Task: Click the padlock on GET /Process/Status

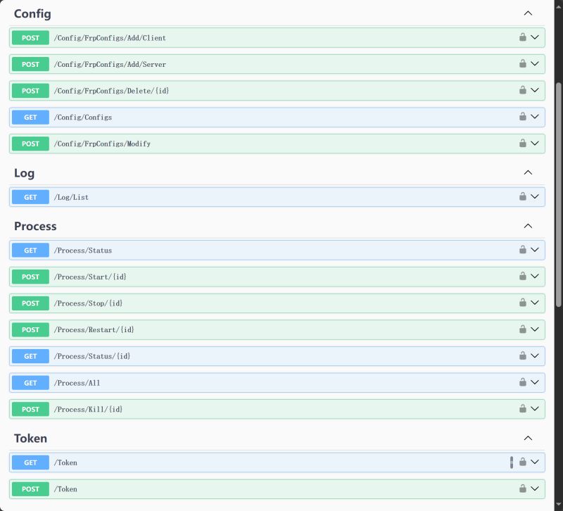Action: coord(522,250)
